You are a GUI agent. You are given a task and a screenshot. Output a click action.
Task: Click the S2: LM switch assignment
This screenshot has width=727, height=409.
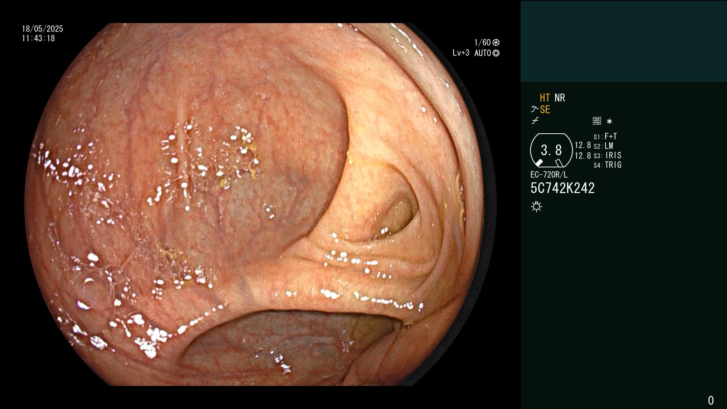[x=603, y=146]
